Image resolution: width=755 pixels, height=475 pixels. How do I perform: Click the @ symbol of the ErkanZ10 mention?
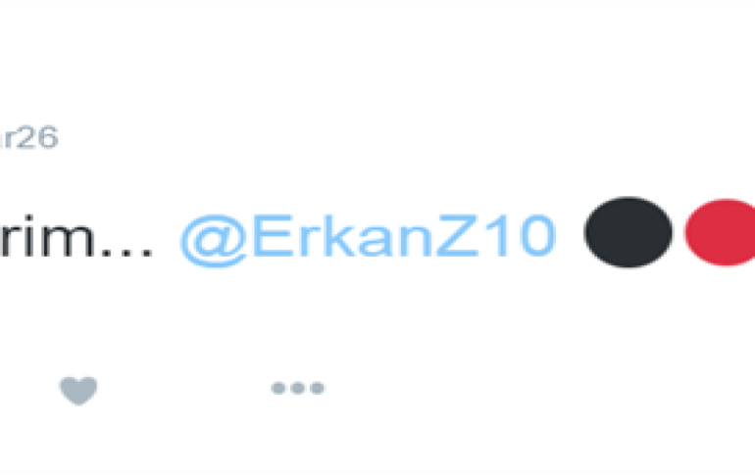tap(214, 240)
